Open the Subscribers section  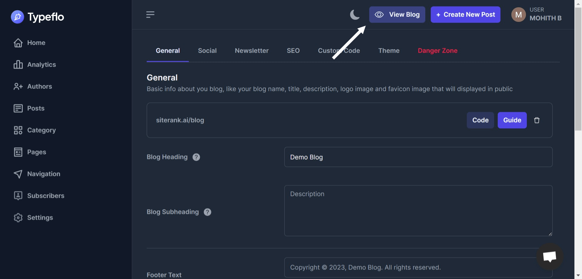point(46,196)
